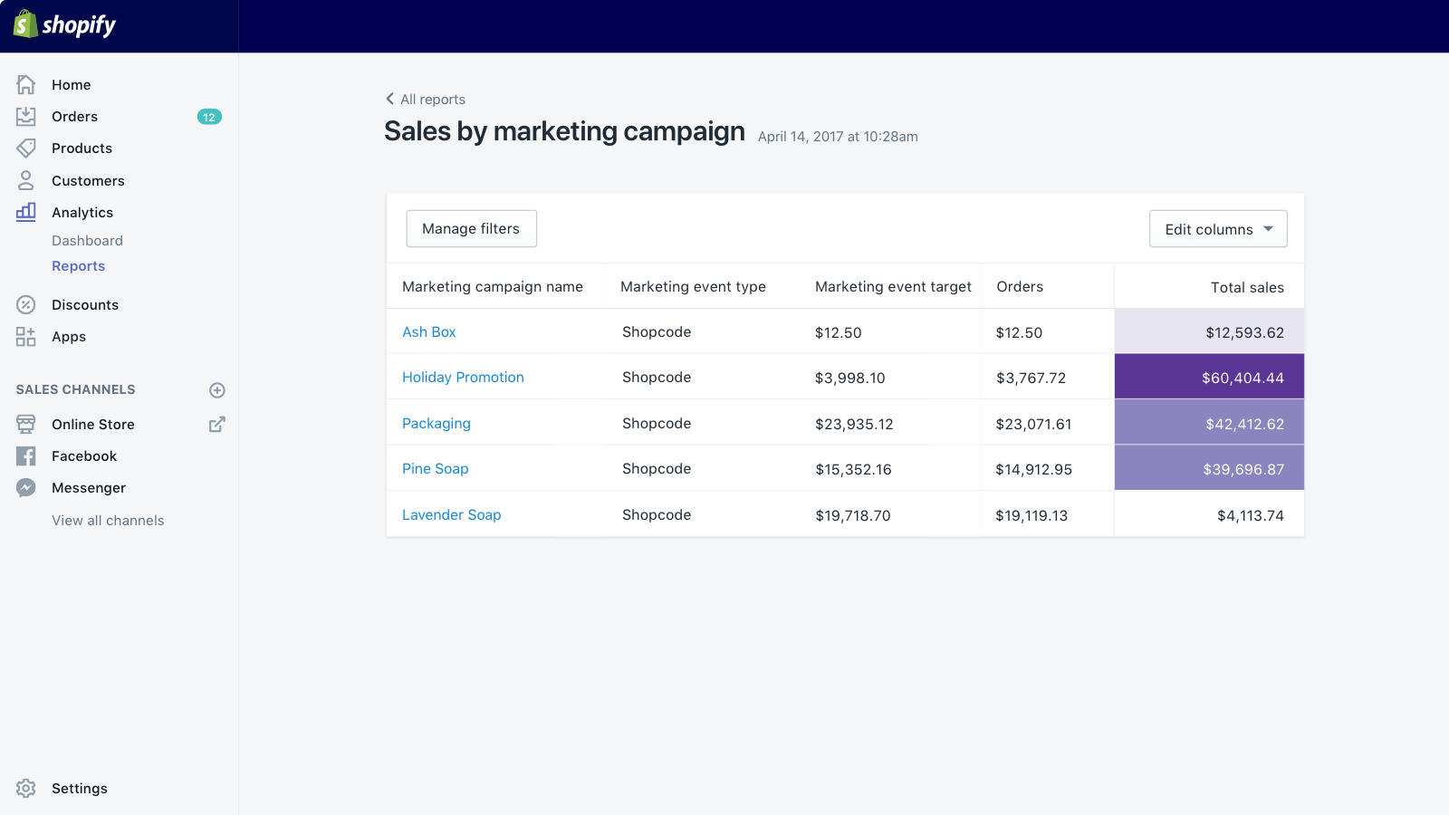Screen dimensions: 1449x815
Task: Click the Discounts icon
Action: click(x=26, y=304)
